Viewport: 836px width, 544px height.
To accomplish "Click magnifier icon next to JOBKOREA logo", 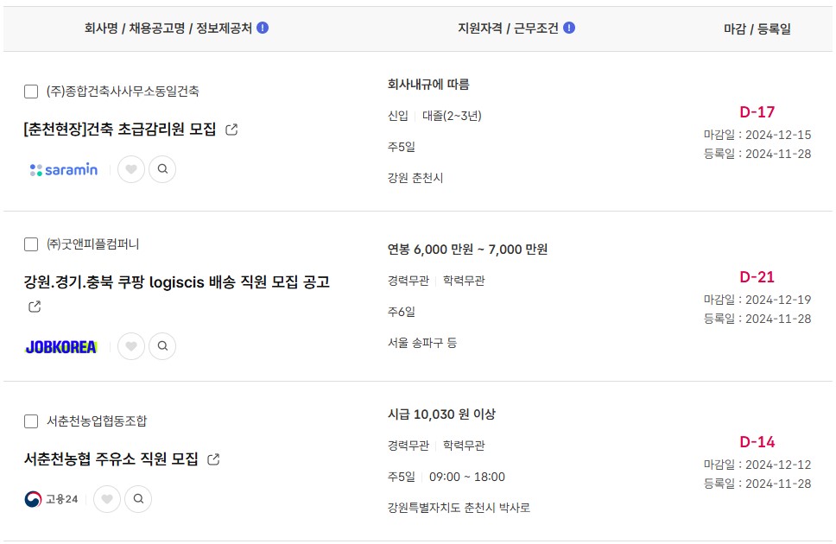I will tap(162, 346).
